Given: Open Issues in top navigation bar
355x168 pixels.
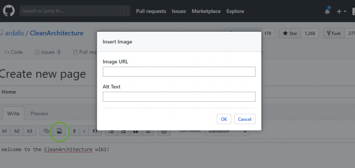Looking at the screenshot, I should 178,11.
